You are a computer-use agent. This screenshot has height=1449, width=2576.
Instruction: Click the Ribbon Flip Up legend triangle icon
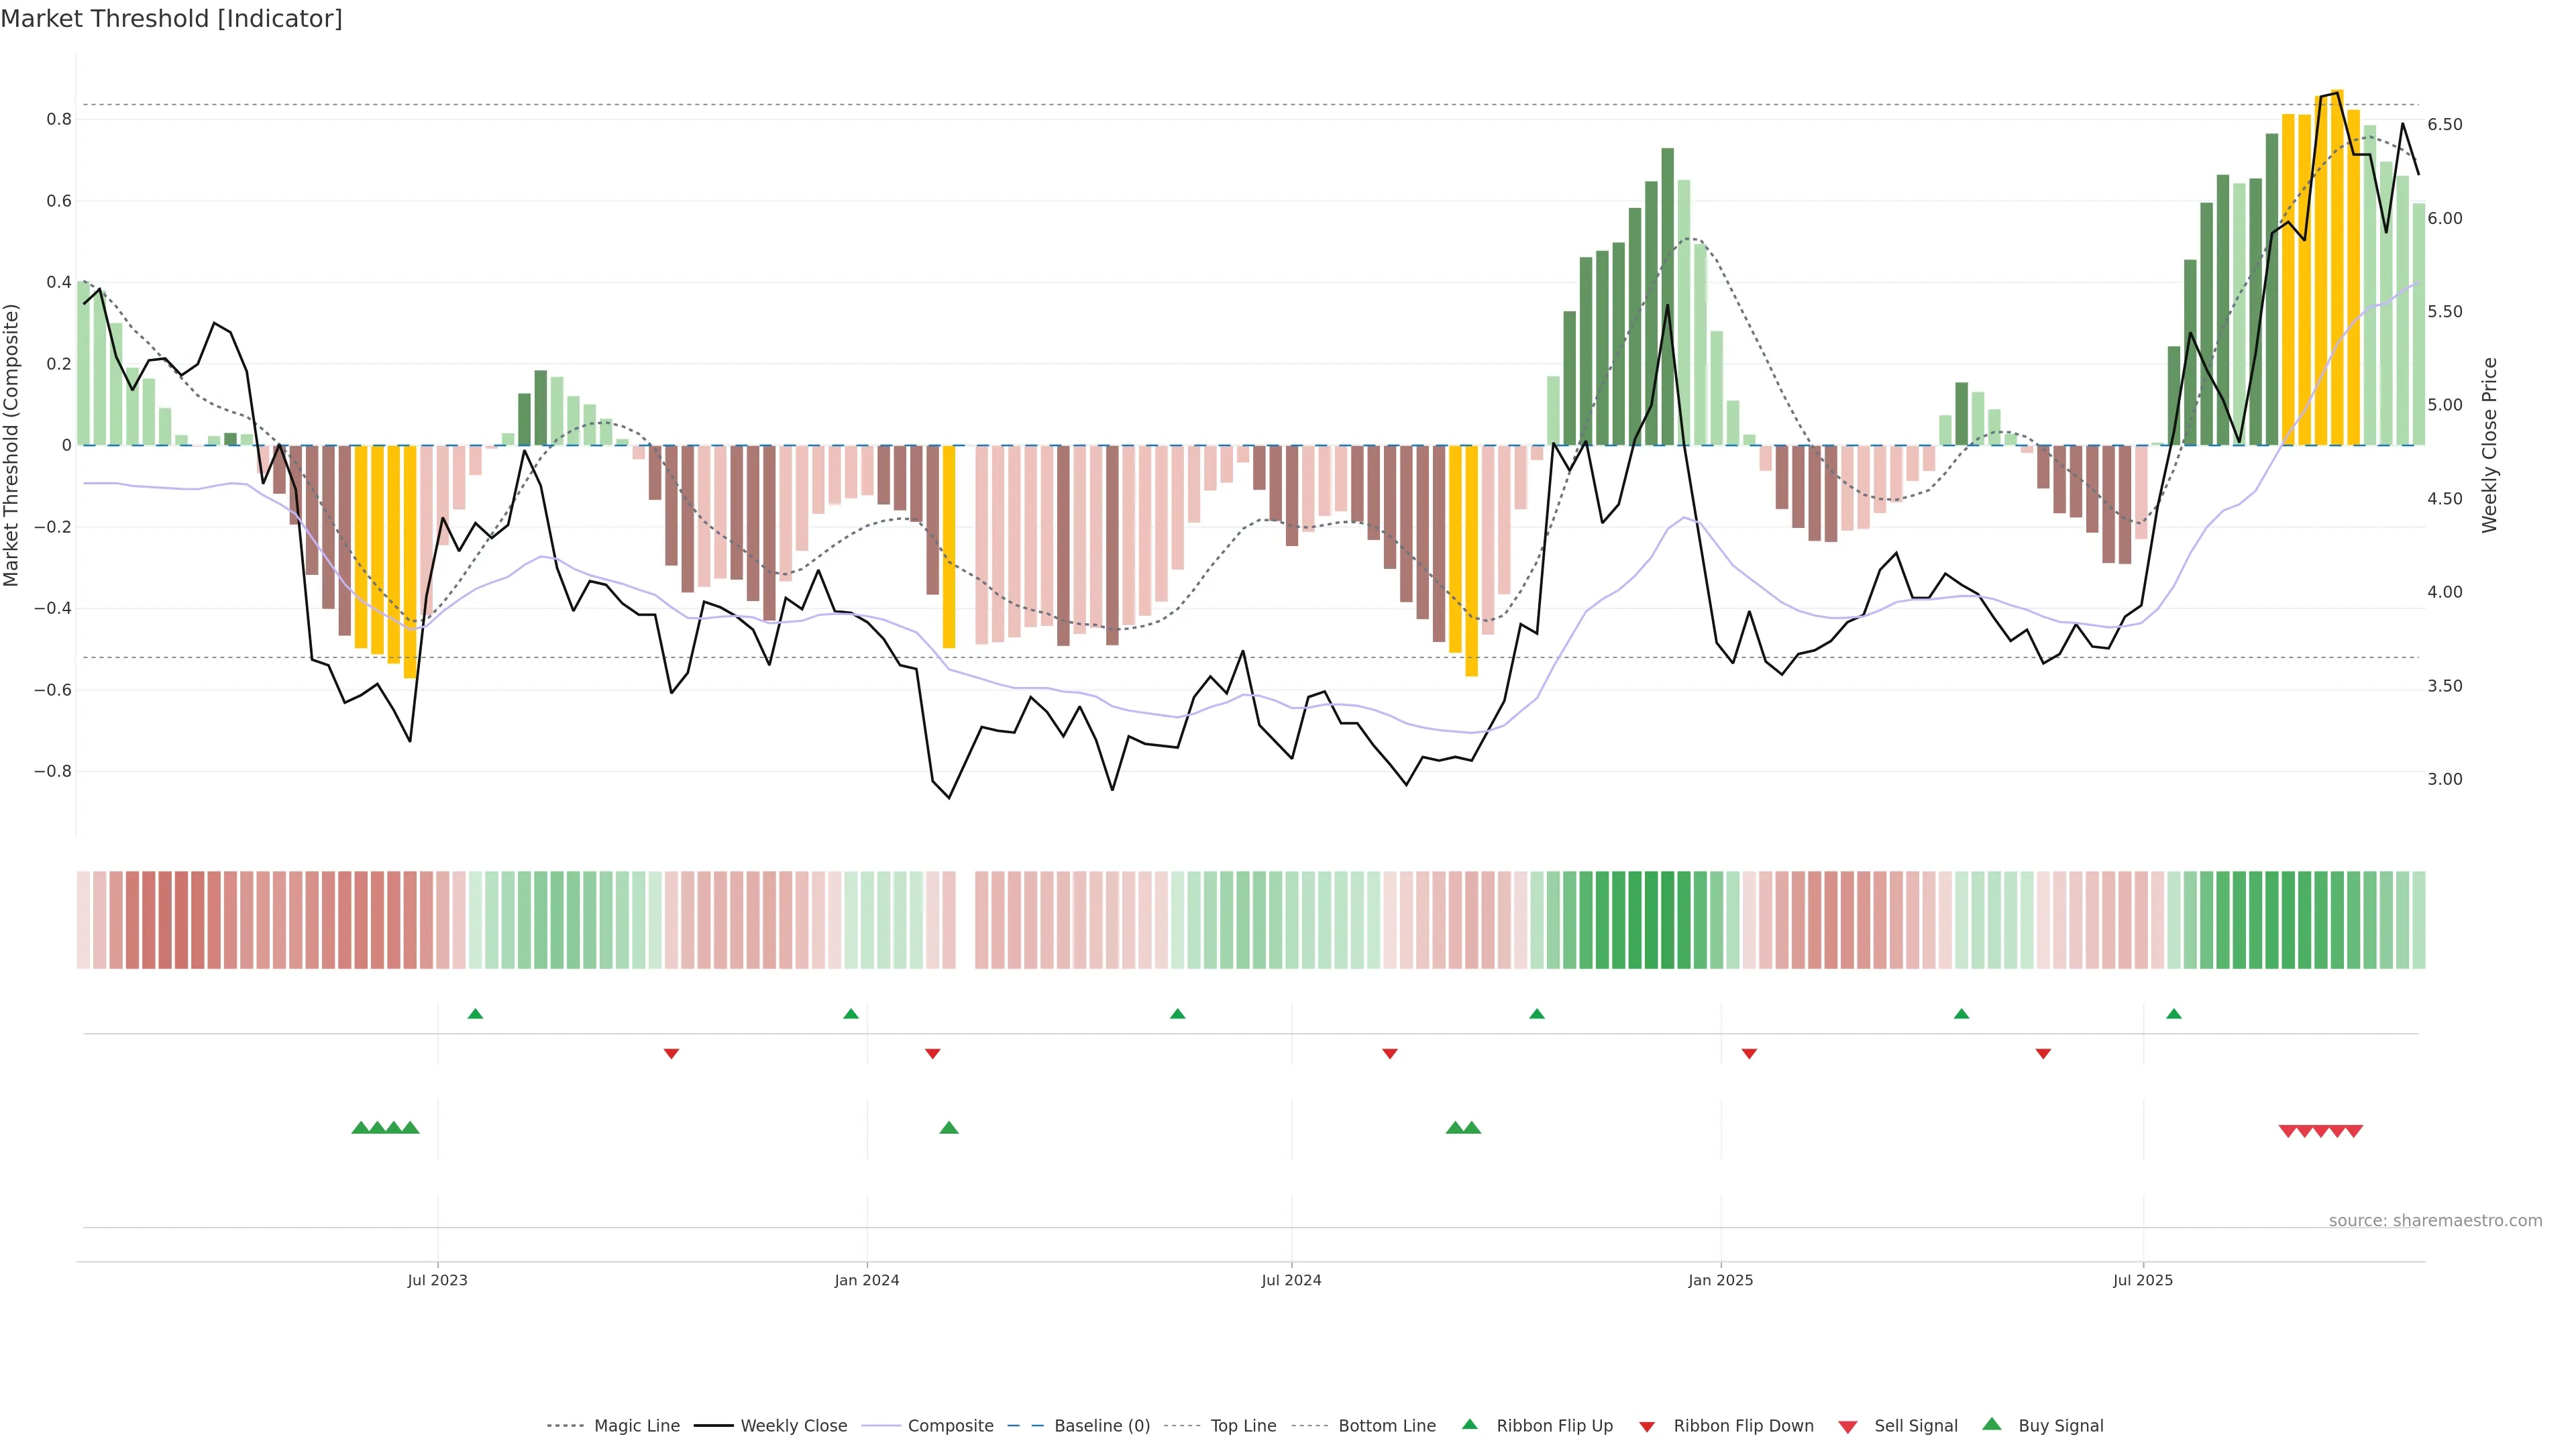[x=1469, y=1424]
